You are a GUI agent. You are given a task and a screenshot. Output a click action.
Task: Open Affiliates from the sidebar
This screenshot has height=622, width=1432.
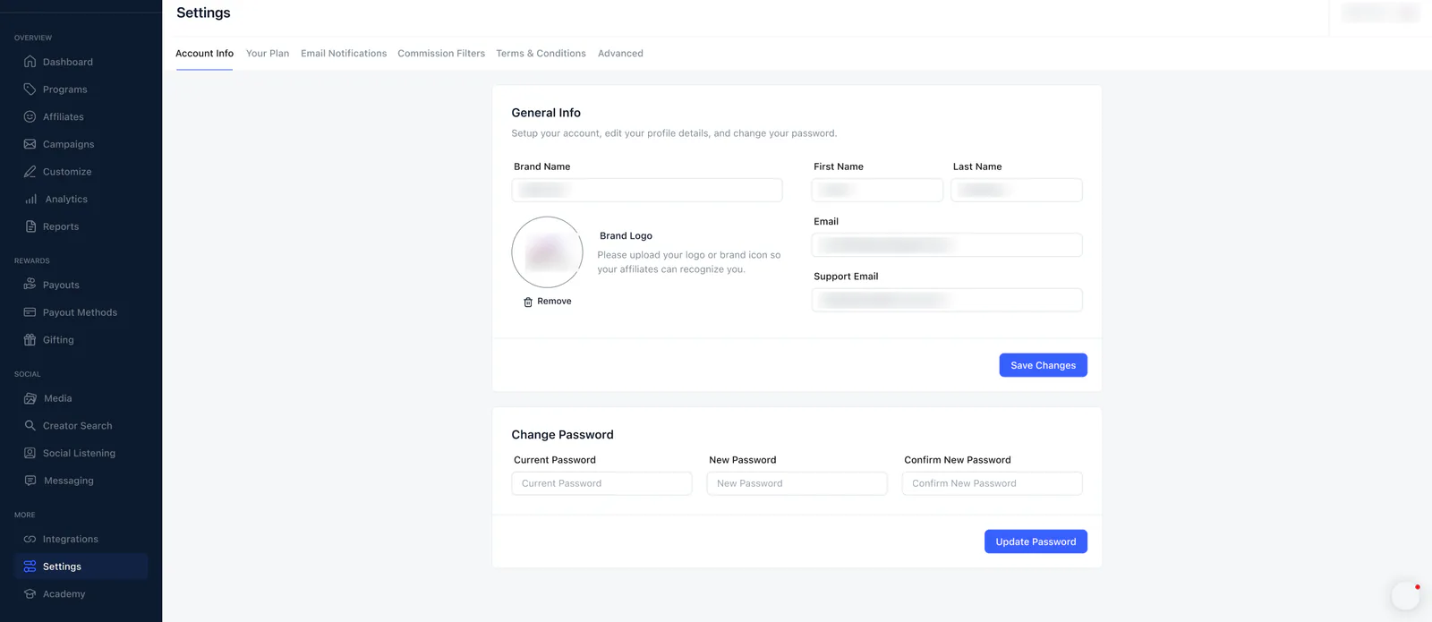64,116
